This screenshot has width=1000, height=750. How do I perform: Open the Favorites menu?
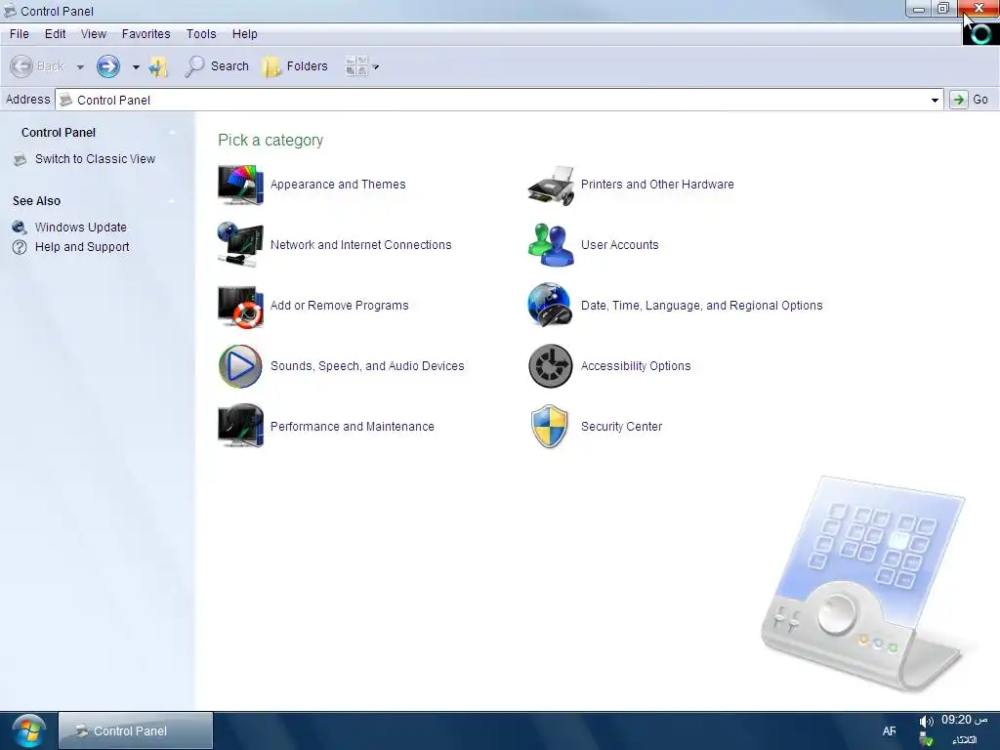[146, 34]
